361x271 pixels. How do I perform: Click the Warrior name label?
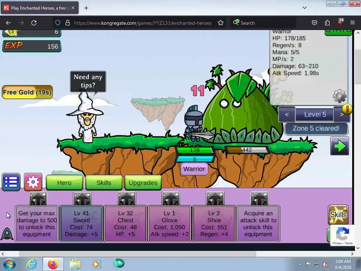click(x=194, y=169)
